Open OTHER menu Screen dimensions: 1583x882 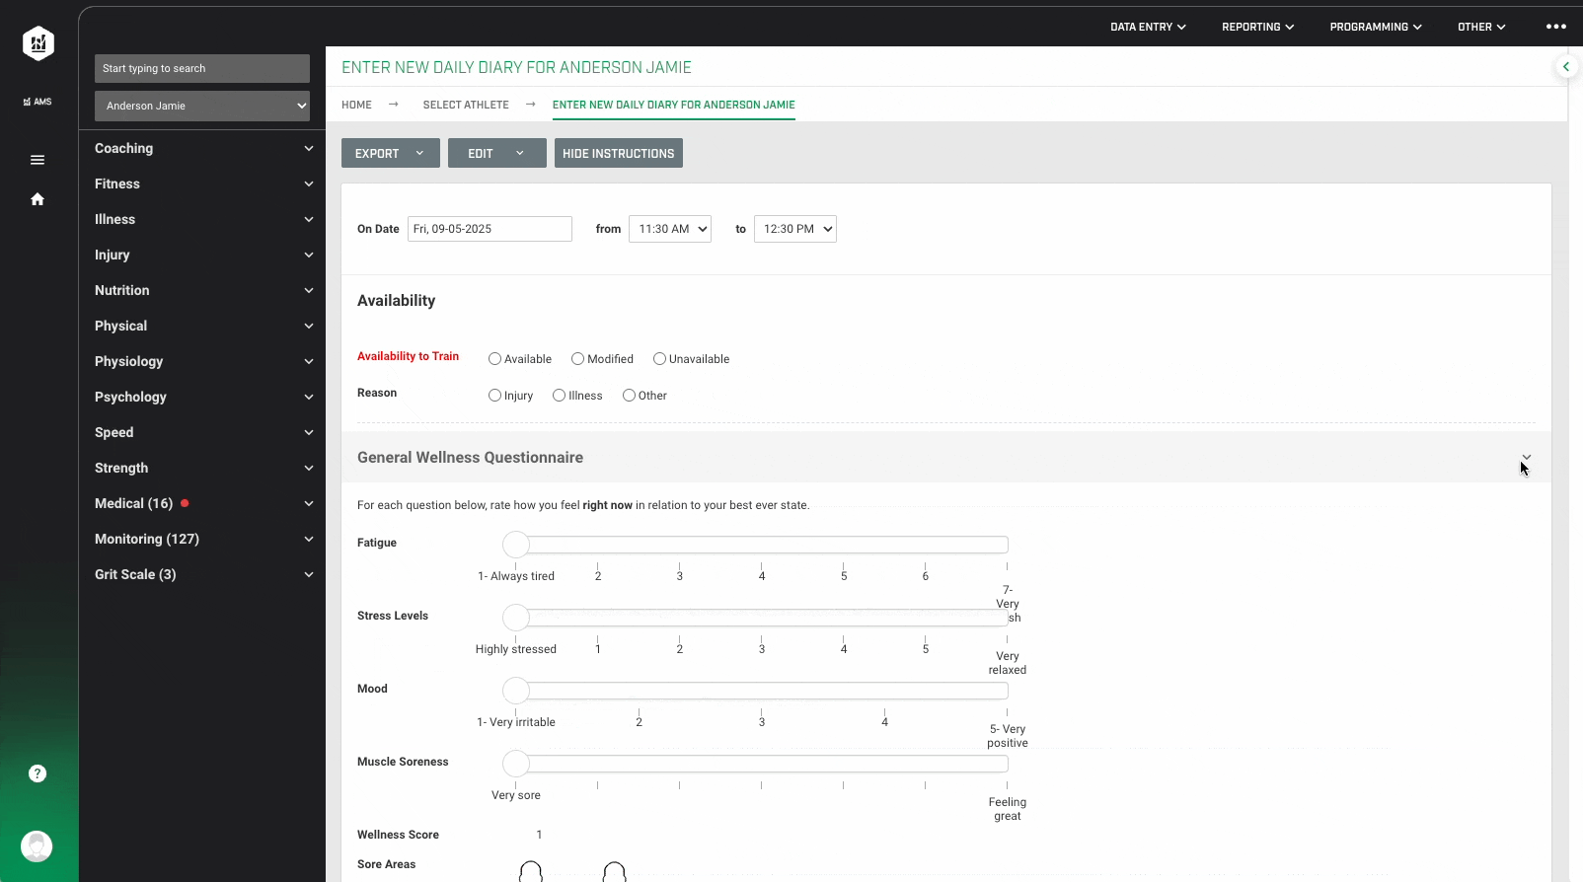click(x=1481, y=27)
